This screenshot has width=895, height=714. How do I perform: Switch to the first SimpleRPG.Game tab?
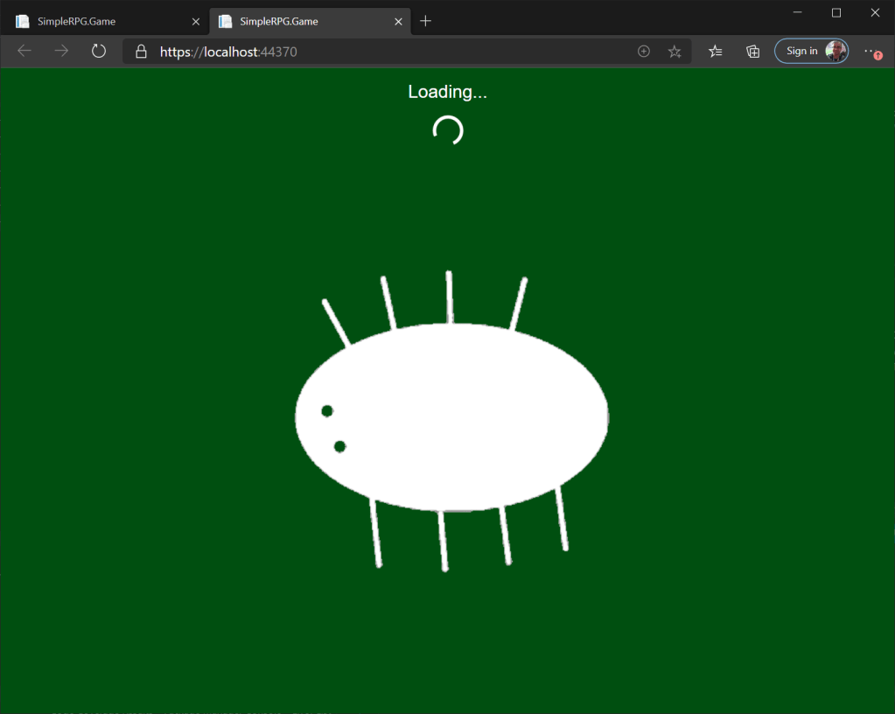[96, 21]
